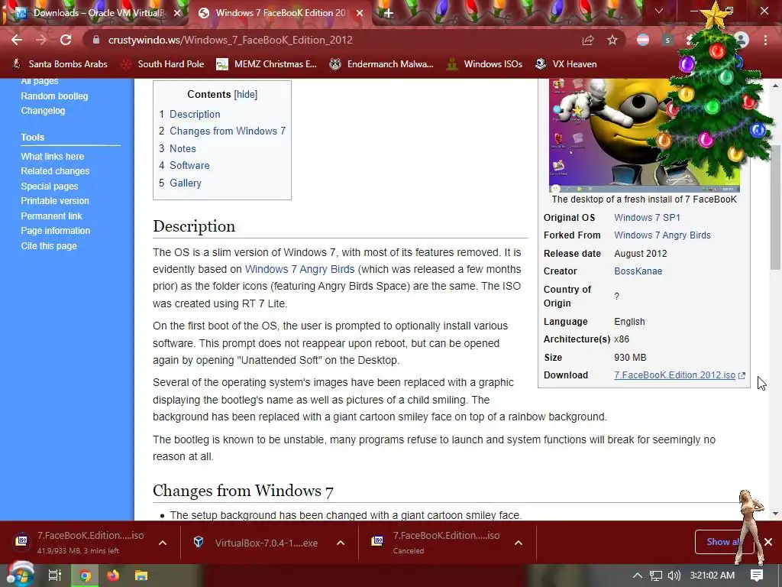782x587 pixels.
Task: Jump to Gallery section in contents
Action: click(186, 183)
